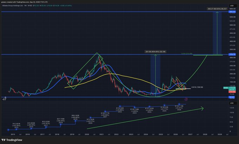Select the $144.119B 2026 revenue data label

point(179,108)
